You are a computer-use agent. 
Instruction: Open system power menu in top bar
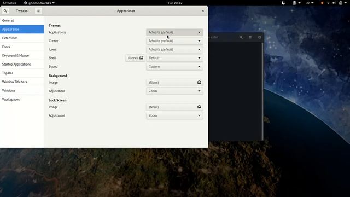[342, 3]
